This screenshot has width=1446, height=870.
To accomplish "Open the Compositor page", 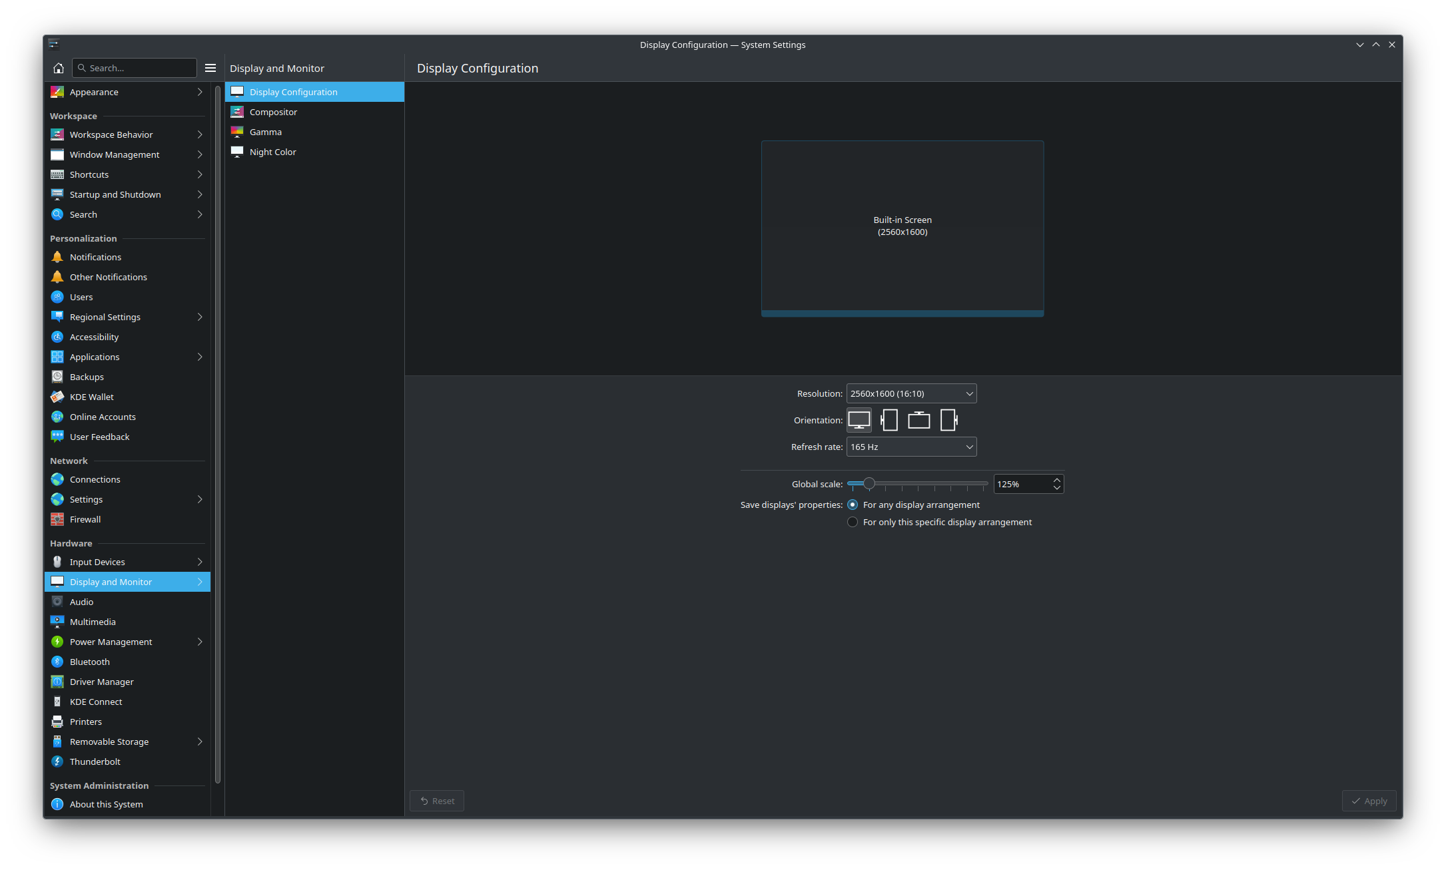I will [x=273, y=112].
